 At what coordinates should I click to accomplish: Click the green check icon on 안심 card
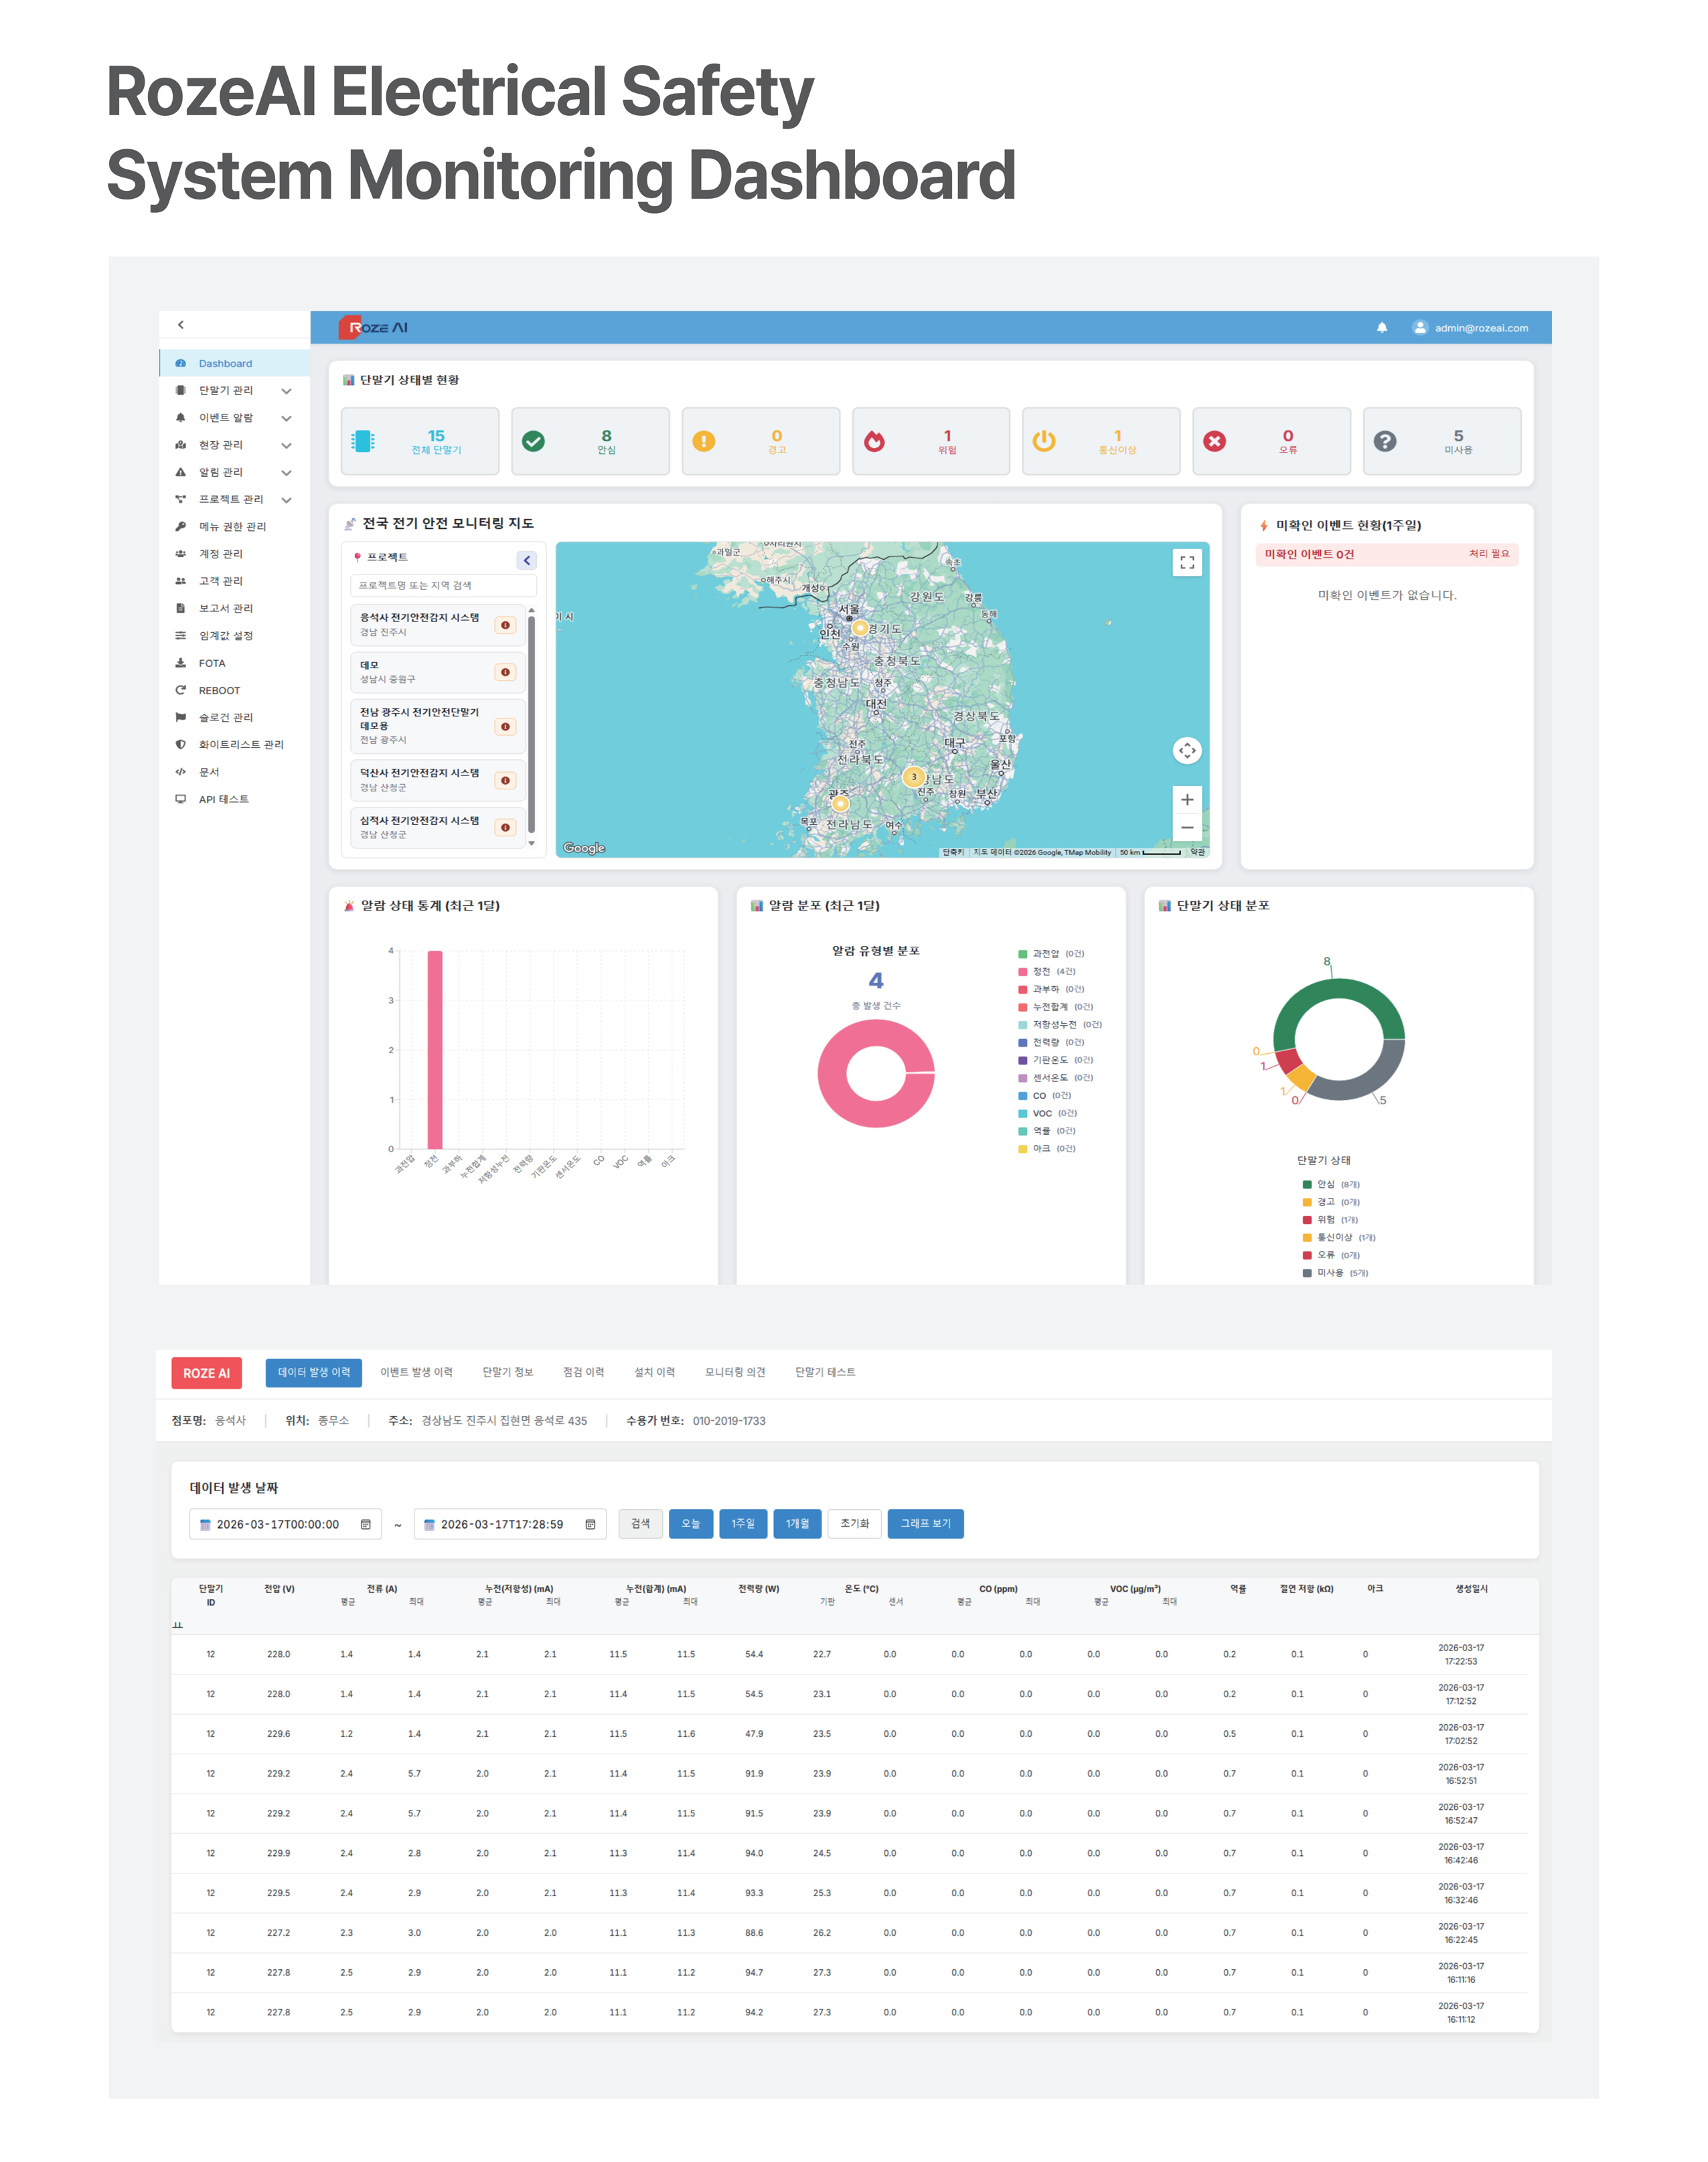pos(534,441)
